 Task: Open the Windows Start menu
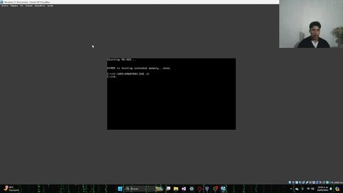coord(120,189)
